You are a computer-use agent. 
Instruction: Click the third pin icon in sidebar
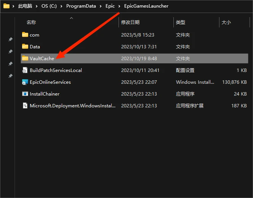(11, 64)
